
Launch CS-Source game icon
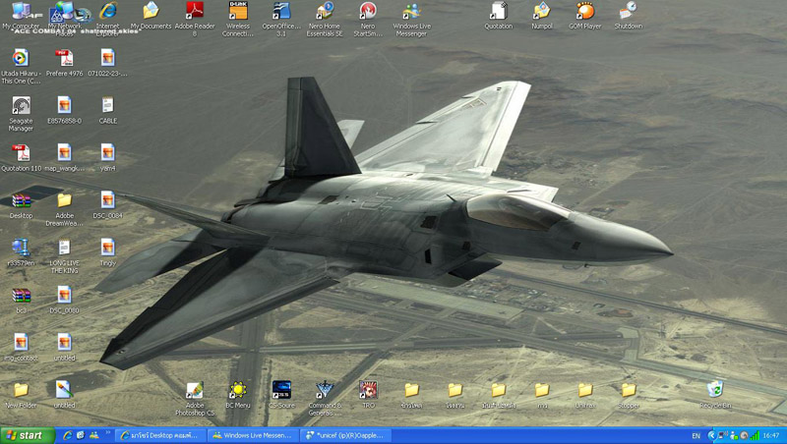tap(281, 390)
